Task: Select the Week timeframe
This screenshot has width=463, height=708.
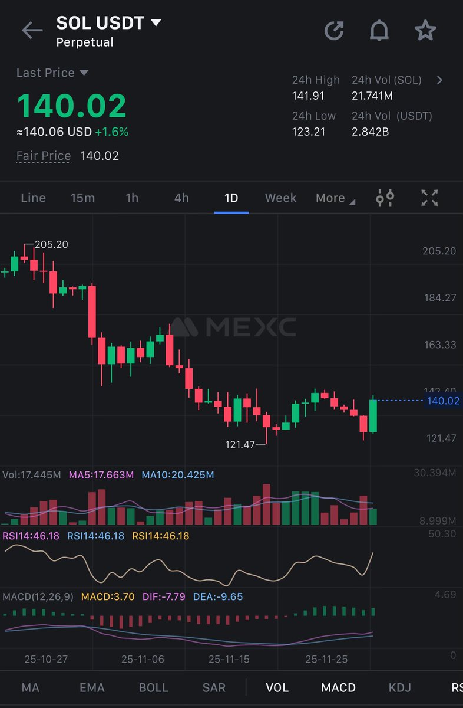Action: tap(280, 198)
